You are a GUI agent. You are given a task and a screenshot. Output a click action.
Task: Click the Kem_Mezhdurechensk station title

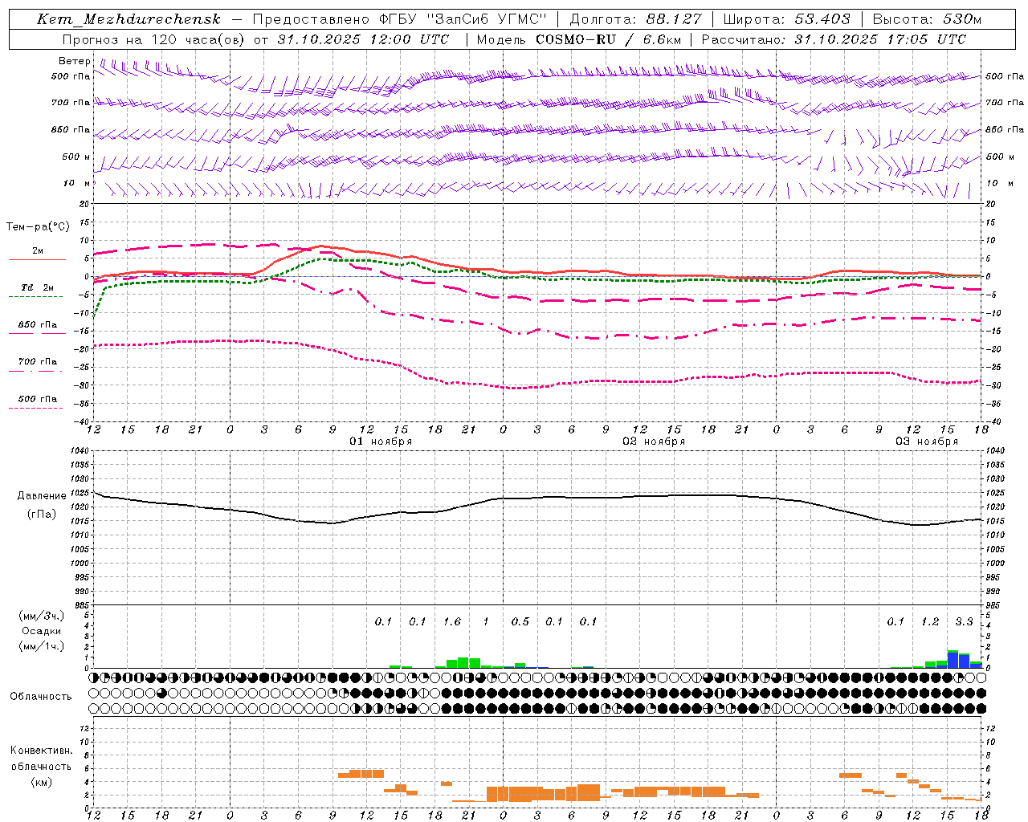(x=128, y=19)
